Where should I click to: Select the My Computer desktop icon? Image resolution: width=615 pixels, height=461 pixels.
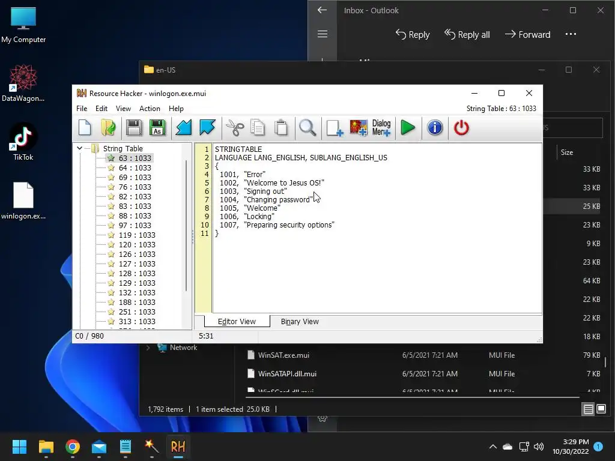point(23,25)
